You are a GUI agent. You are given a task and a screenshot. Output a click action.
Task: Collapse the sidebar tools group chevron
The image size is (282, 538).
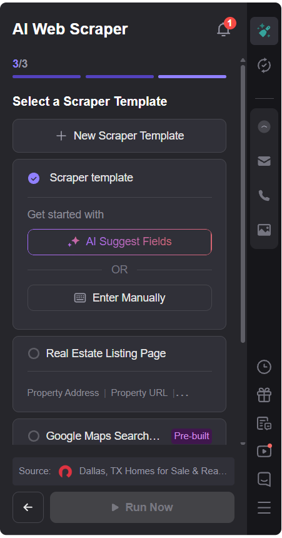point(264,127)
